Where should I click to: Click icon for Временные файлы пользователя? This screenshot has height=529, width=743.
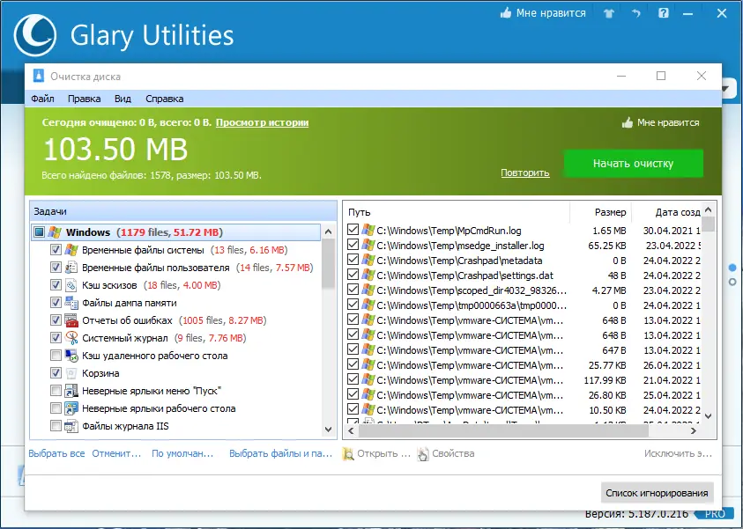[x=71, y=268]
